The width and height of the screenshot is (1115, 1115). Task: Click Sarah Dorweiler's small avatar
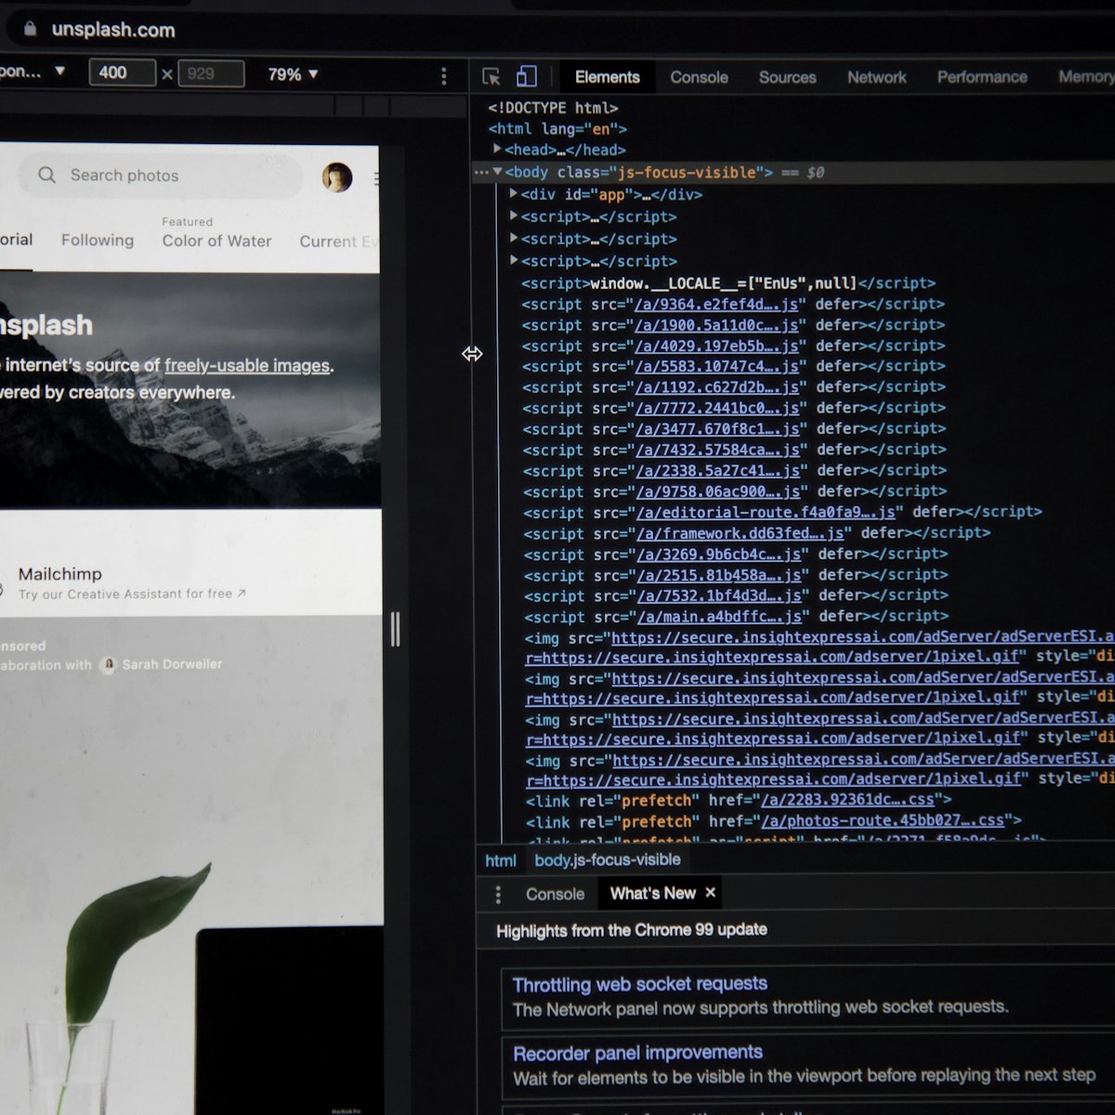click(109, 664)
